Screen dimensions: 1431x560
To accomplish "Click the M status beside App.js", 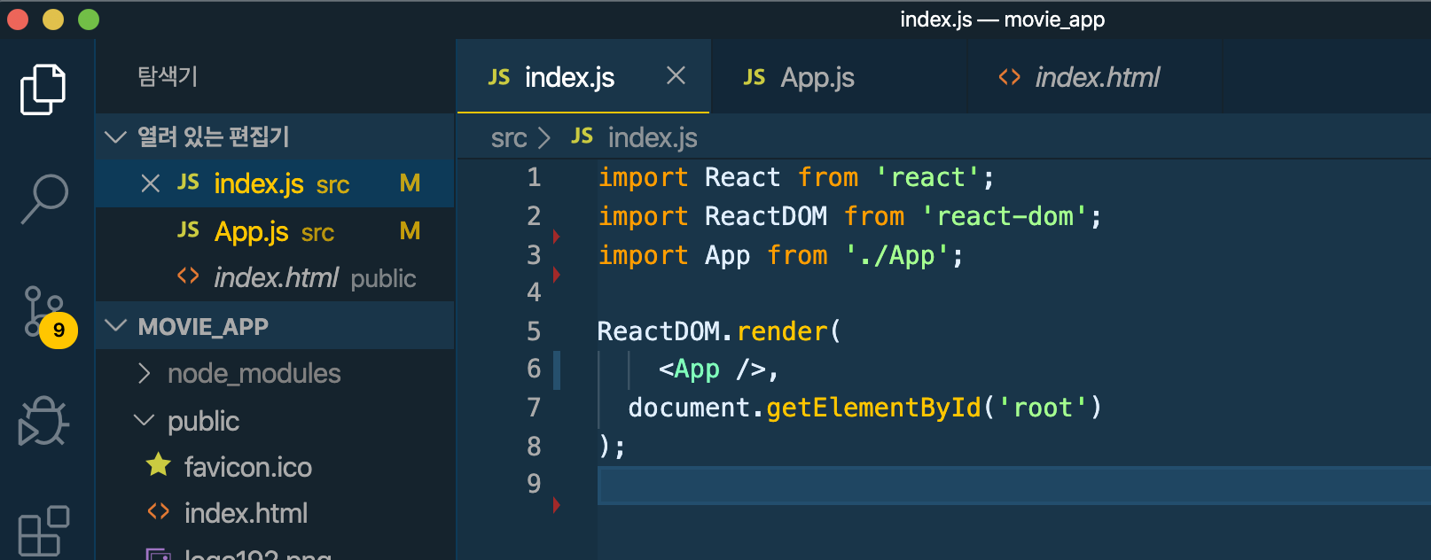I will pyautogui.click(x=410, y=231).
